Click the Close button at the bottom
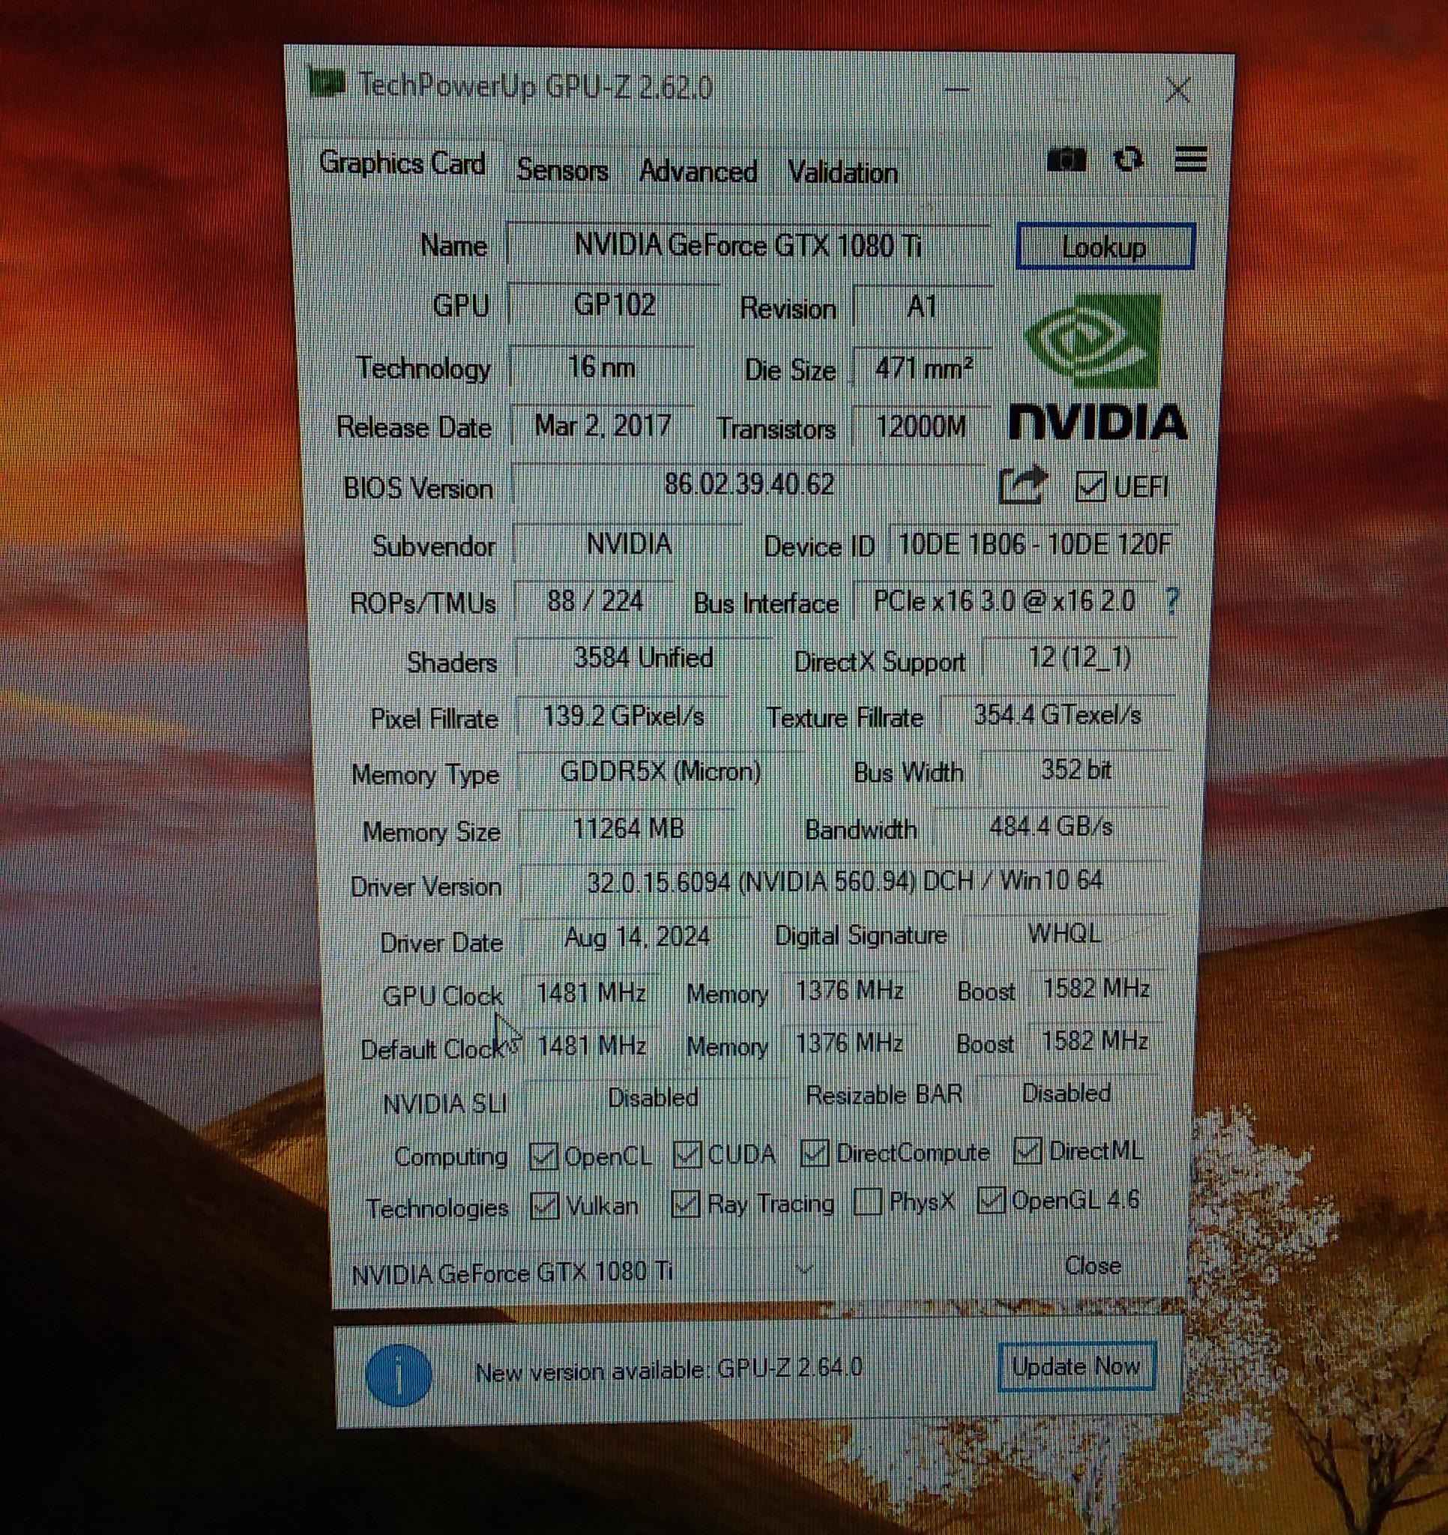This screenshot has width=1448, height=1535. (1092, 1265)
